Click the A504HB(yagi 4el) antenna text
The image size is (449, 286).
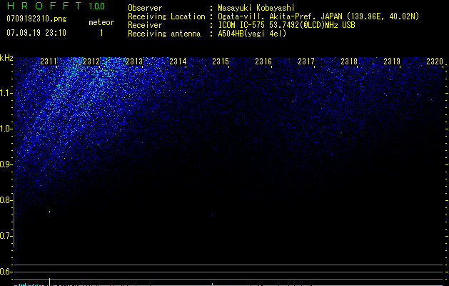point(252,34)
